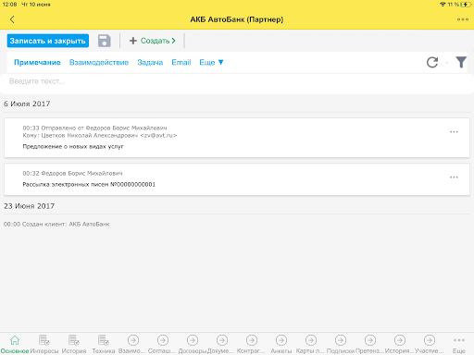The height and width of the screenshot is (355, 474).
Task: Expand the Еще dropdown in the feed toolbar
Action: pyautogui.click(x=211, y=63)
